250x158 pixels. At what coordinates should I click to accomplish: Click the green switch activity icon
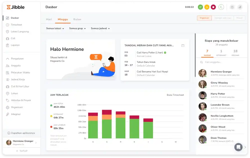click(200, 7)
